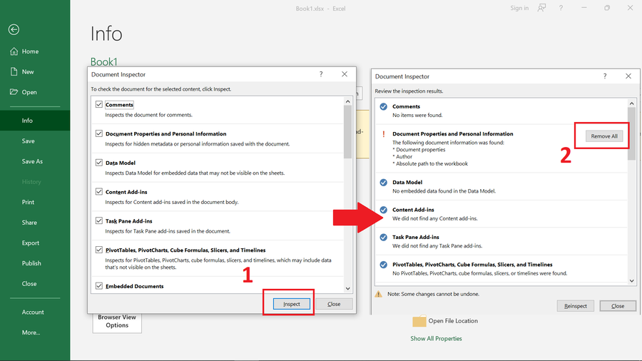Click Close button in left Document Inspector

point(334,304)
